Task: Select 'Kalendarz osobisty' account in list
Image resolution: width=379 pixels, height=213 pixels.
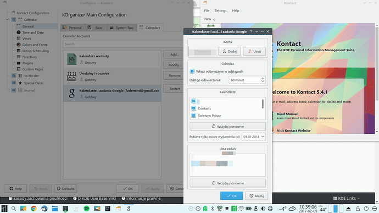Action: (x=112, y=59)
